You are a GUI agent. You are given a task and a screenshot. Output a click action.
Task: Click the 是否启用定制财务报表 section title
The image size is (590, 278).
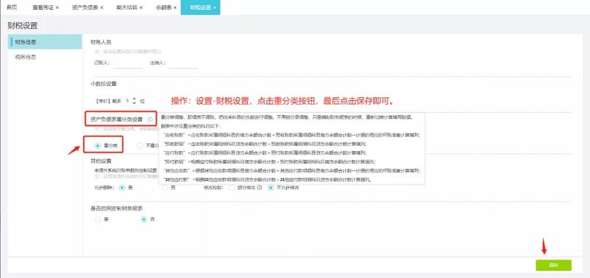pos(117,208)
